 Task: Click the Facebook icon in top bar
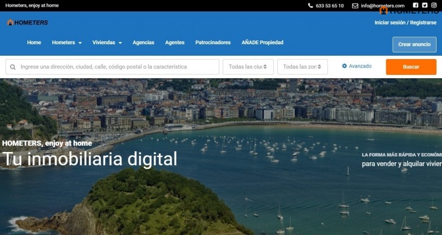(x=415, y=5)
